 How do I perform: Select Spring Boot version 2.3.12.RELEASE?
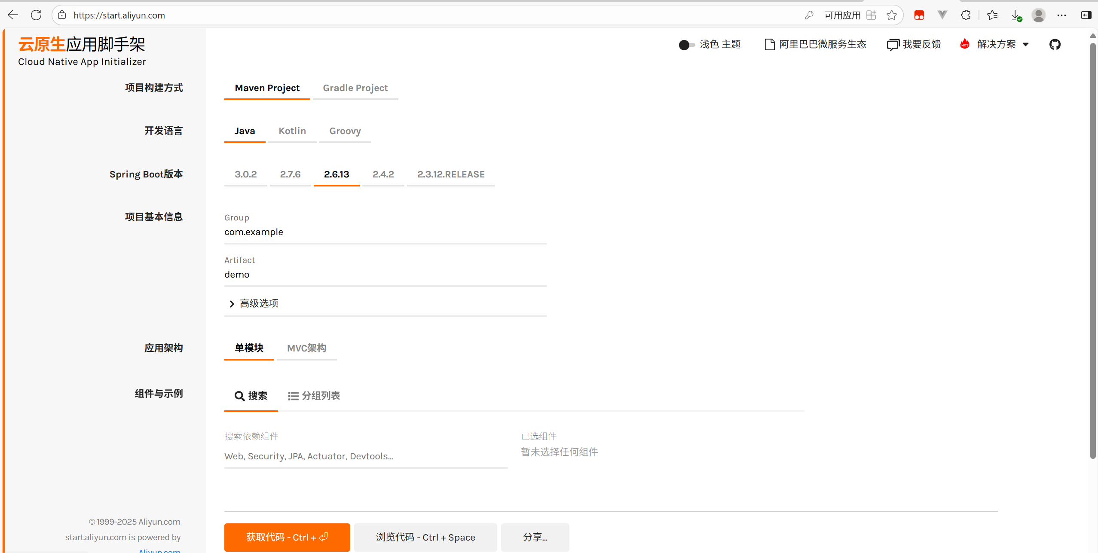click(x=451, y=174)
